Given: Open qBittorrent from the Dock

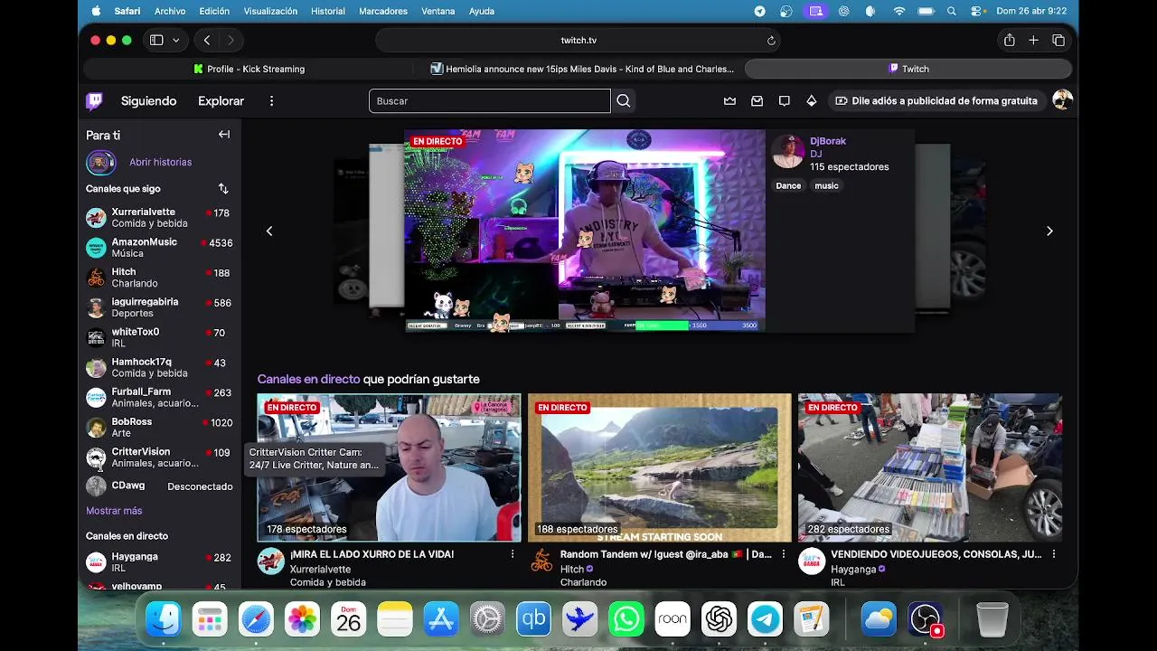Looking at the screenshot, I should [533, 619].
